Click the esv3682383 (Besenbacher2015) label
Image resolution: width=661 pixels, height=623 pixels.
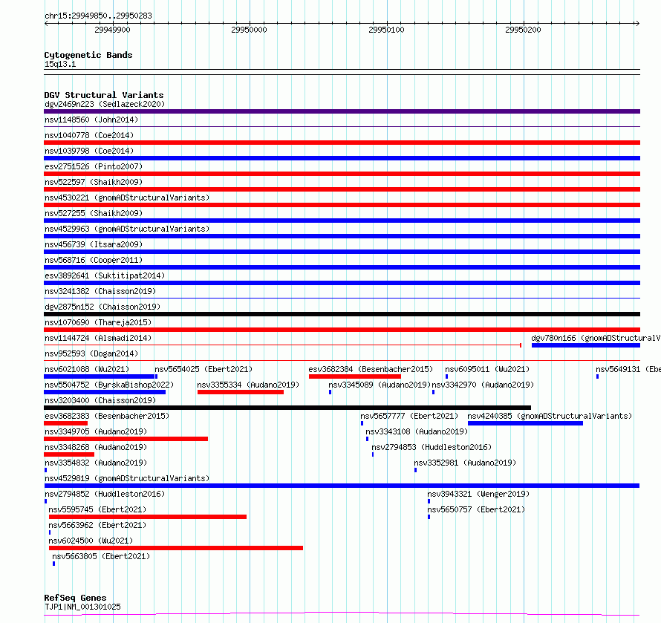click(x=107, y=416)
